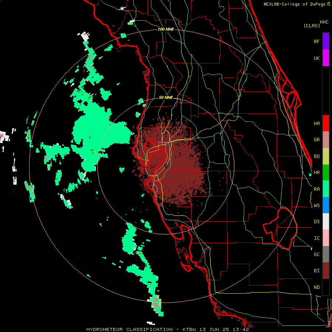Screen dimensions: 332x332
Task: Select the gray GC legend color swatch
Action: coord(326,254)
